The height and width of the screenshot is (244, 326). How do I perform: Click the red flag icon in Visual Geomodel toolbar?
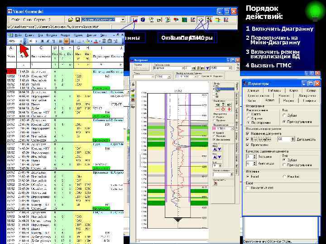[176, 20]
